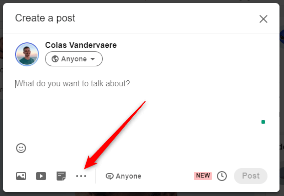Image resolution: width=284 pixels, height=196 pixels.
Task: Open the comment control Anyone setting
Action: [x=123, y=176]
